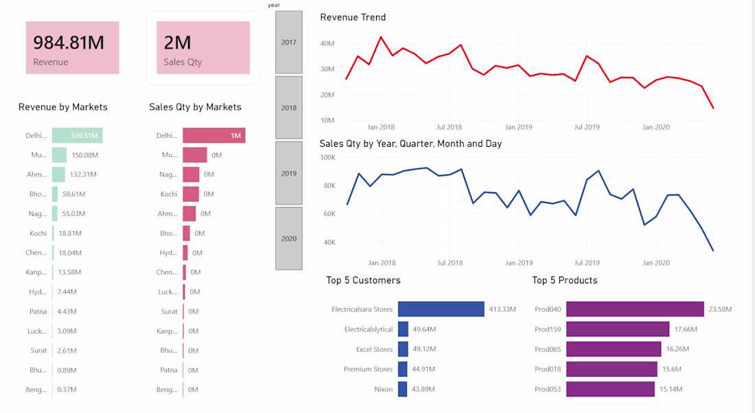Select the 2M Sales Qty card
The height and width of the screenshot is (413, 755).
point(203,47)
